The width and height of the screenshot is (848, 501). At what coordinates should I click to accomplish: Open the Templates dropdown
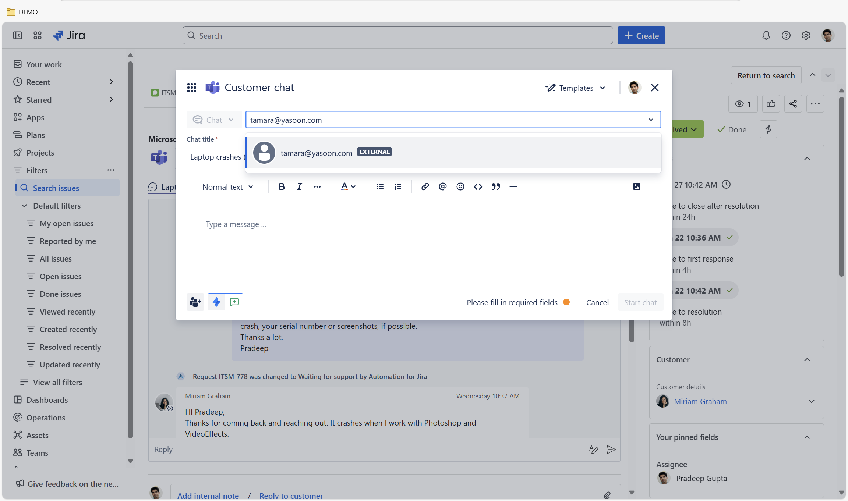[x=576, y=88]
